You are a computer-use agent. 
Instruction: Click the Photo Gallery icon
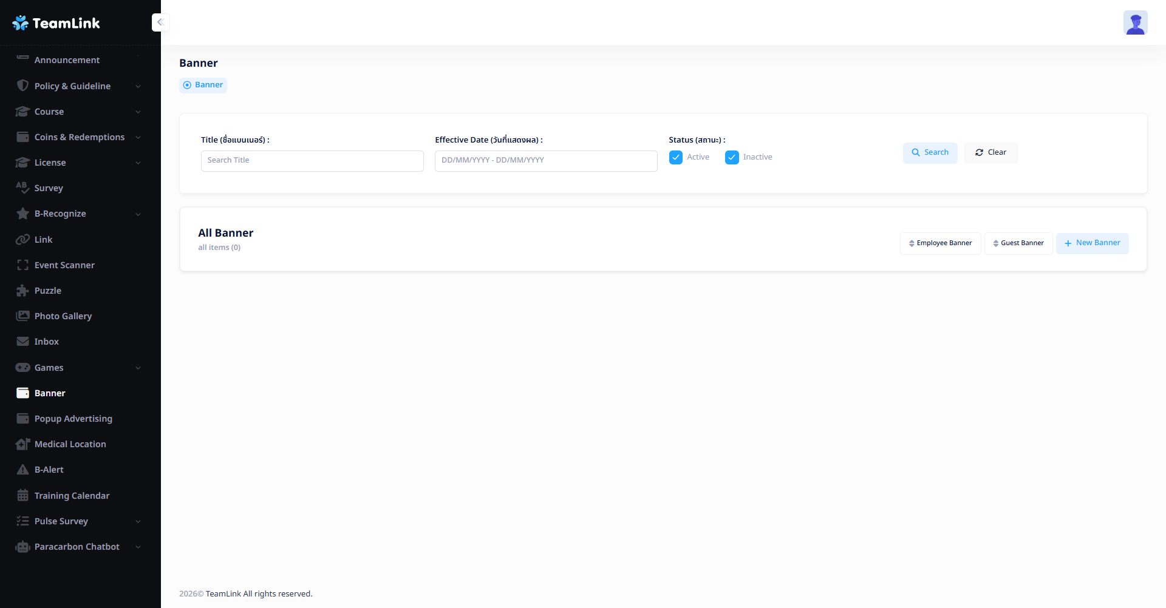tap(23, 316)
